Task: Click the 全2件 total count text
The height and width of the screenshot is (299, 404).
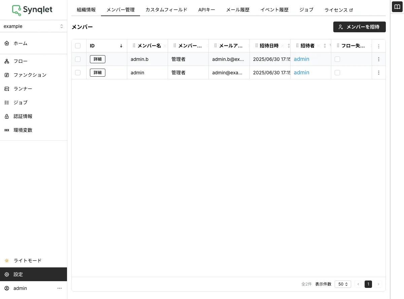Action: coord(306,284)
